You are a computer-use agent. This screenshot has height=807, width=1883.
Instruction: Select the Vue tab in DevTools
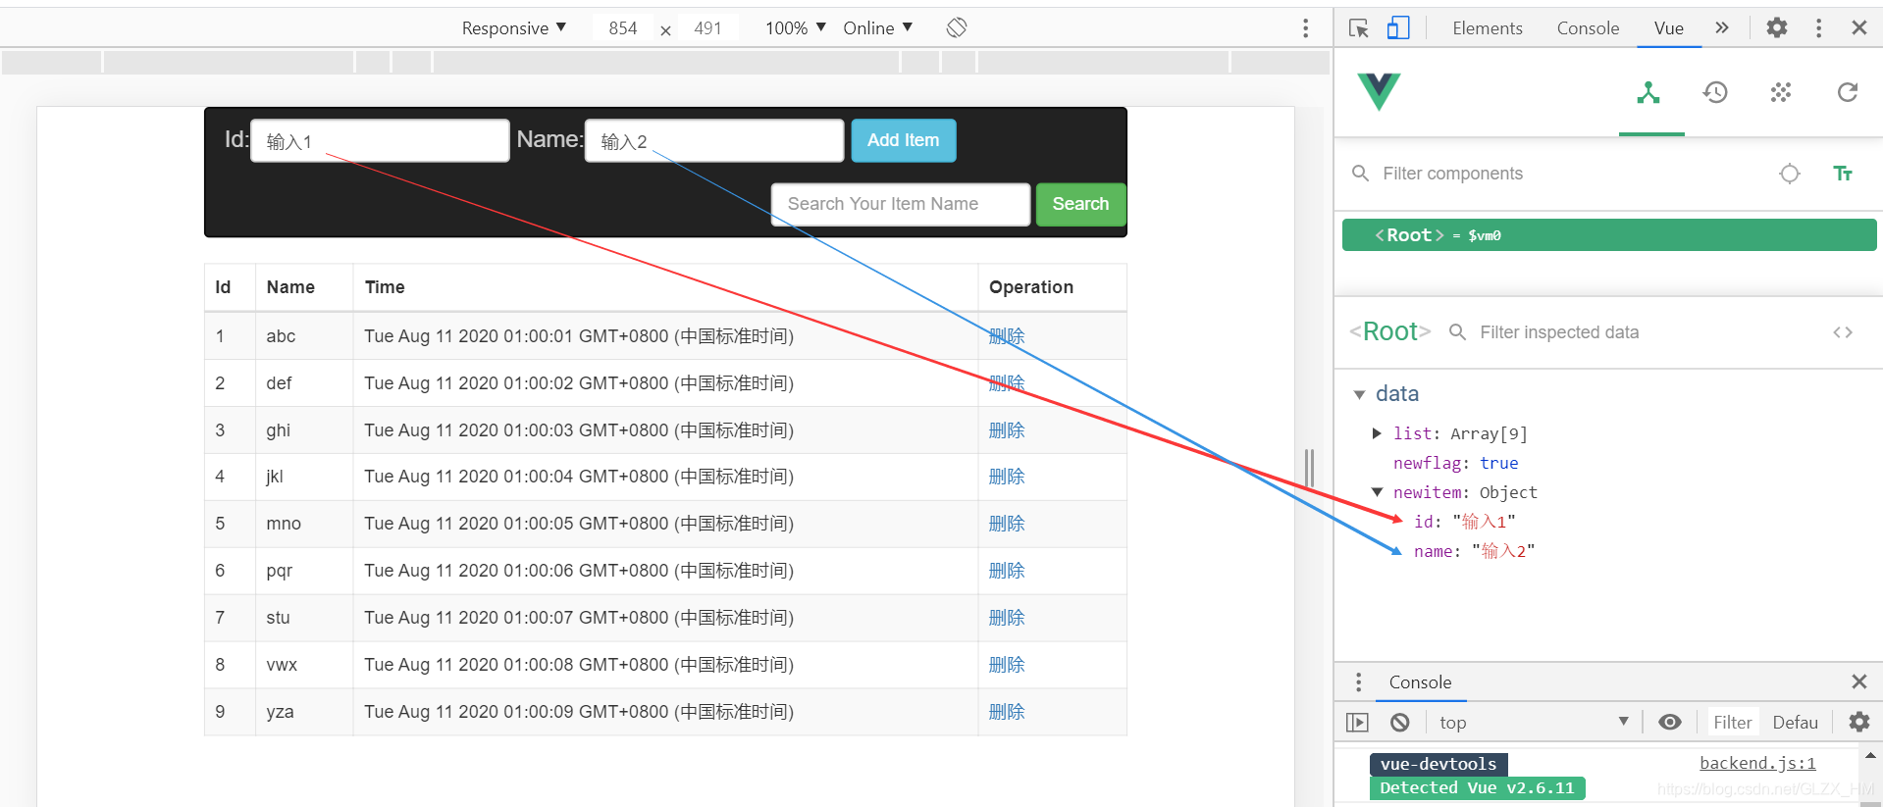click(x=1668, y=28)
